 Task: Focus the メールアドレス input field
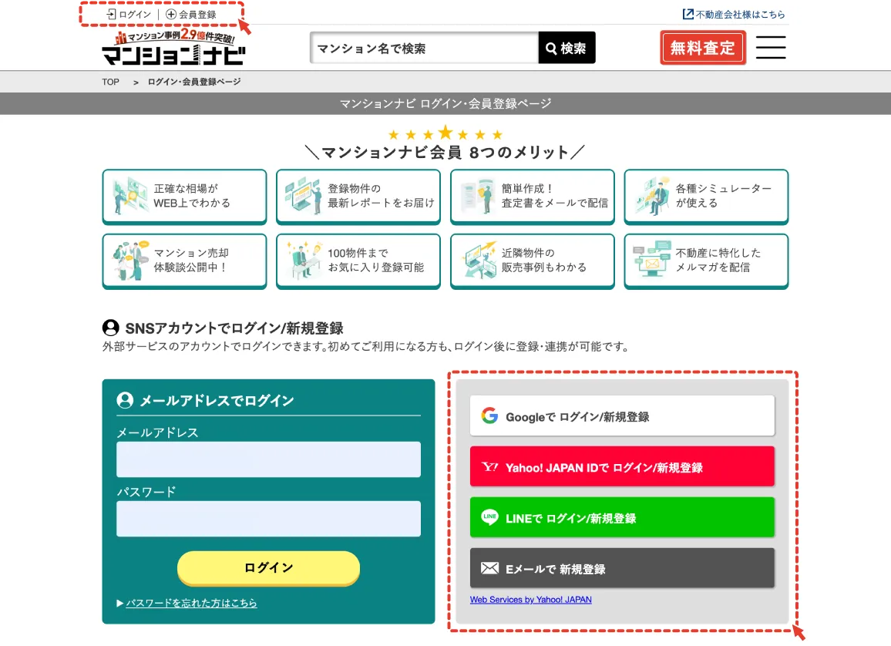click(x=269, y=459)
